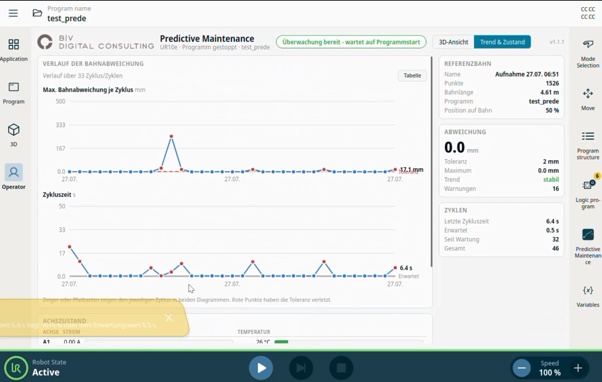Click Letzte Zykluszeit value 6.4 s
Viewport: 602px width, 382px height.
[x=552, y=221]
